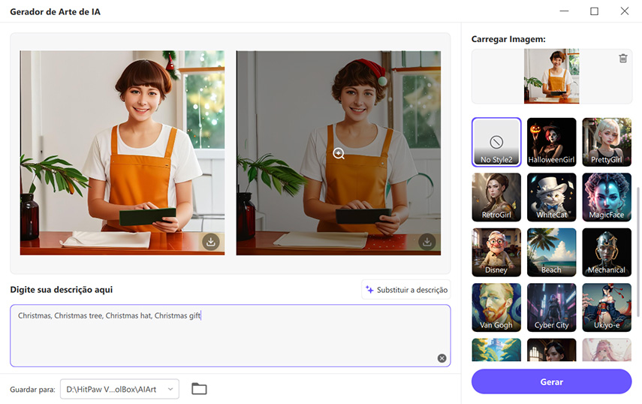Screen dimensions: 642x404
Task: Click the sparkle icon beside Substituir a descrição
Action: click(x=369, y=290)
